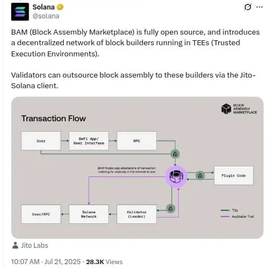
Task: Click the lock icon beside Plugin Code
Action: coord(200,175)
